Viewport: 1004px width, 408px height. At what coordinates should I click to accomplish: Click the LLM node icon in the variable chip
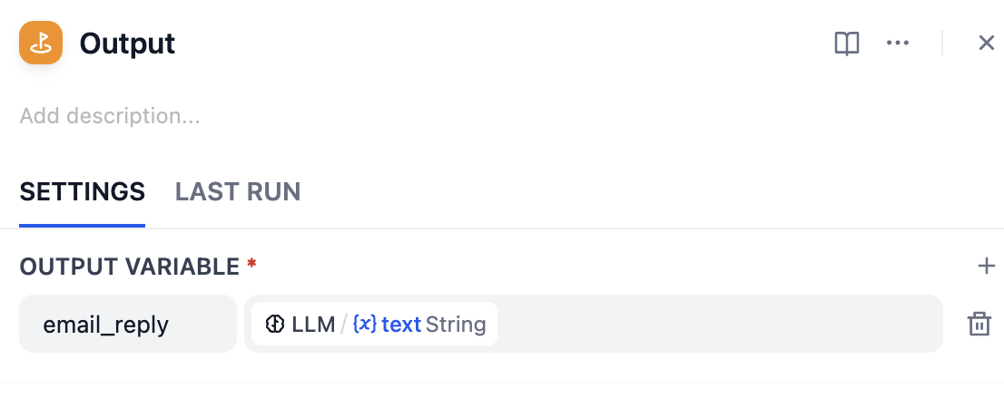click(x=275, y=324)
